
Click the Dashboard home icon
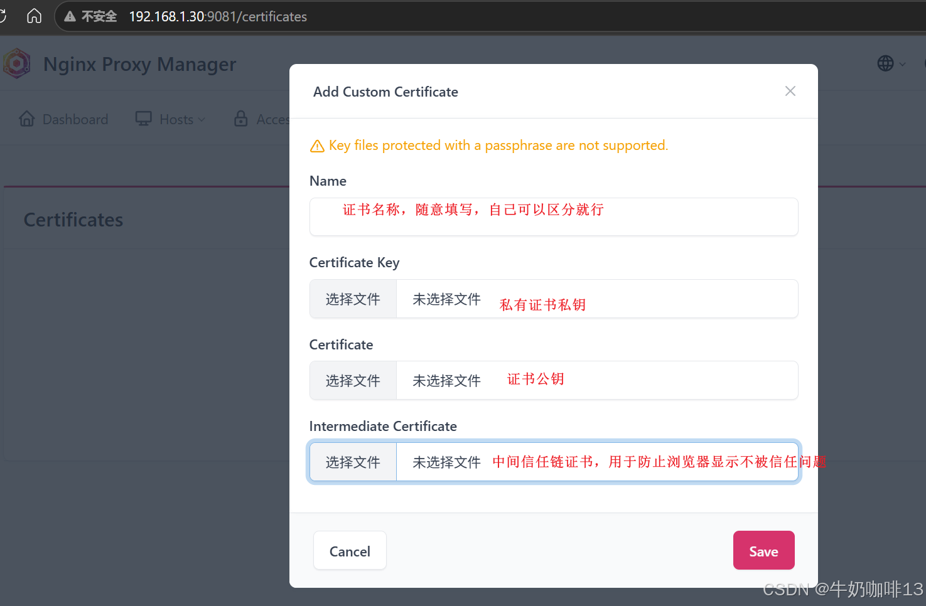tap(27, 119)
